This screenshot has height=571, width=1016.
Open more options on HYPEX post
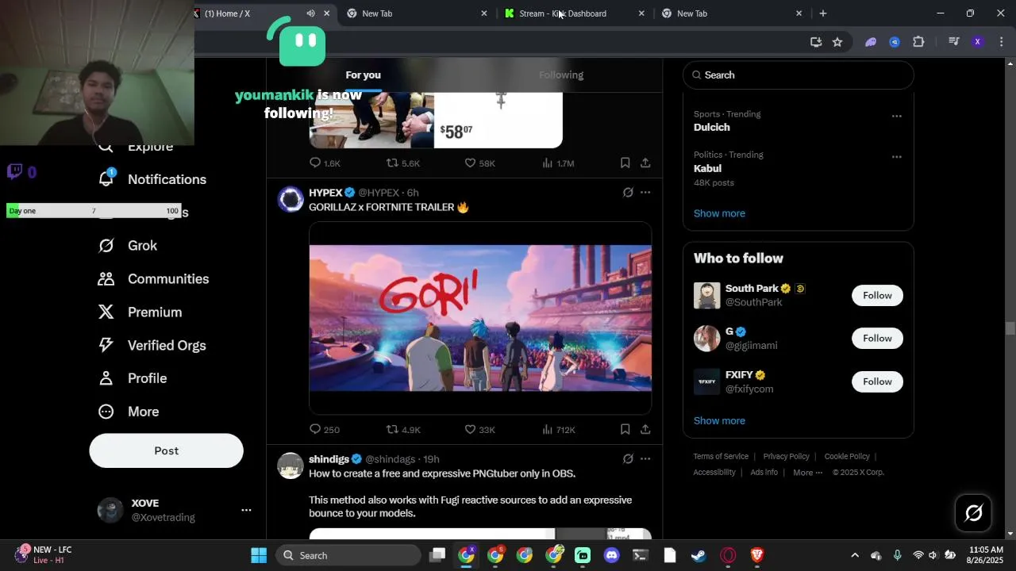645,193
